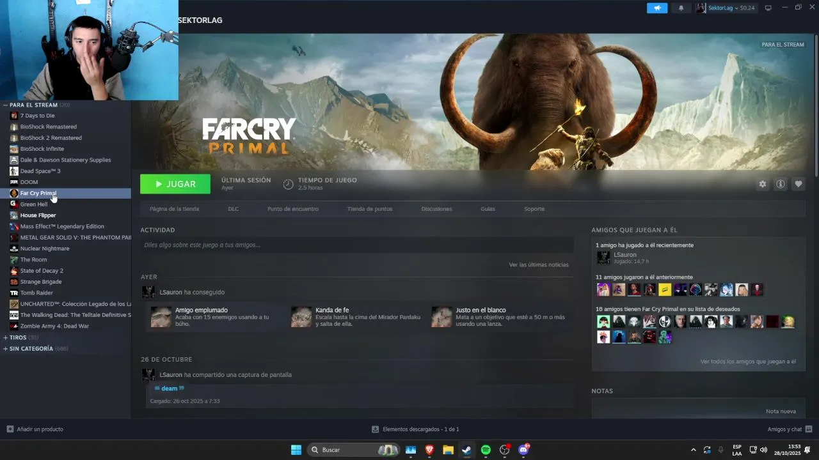The image size is (819, 460).
Task: Click the system tray volume icon
Action: coord(763,450)
